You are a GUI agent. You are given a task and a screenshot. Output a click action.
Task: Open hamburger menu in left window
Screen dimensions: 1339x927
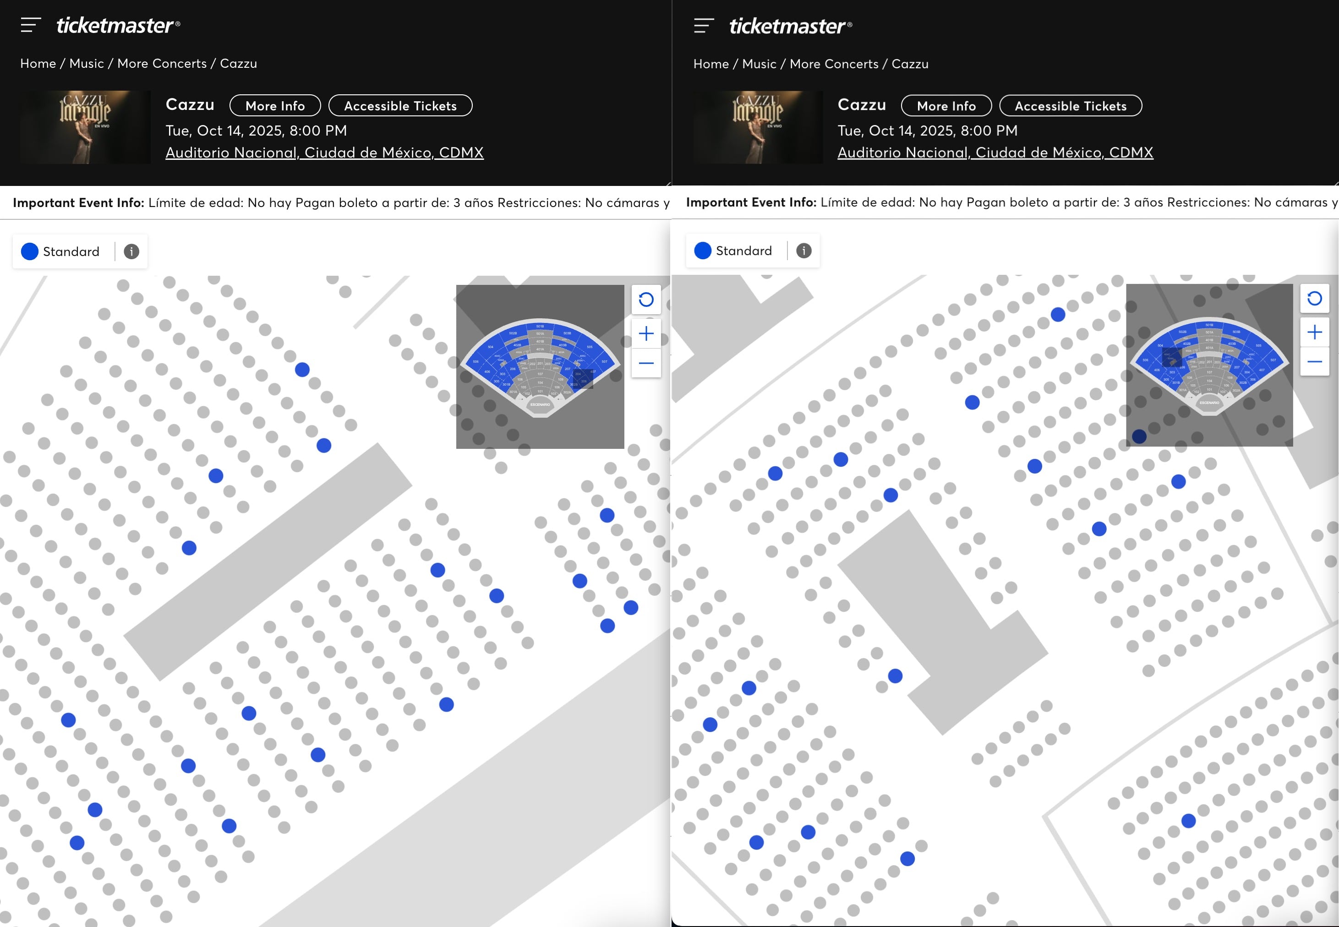[30, 25]
